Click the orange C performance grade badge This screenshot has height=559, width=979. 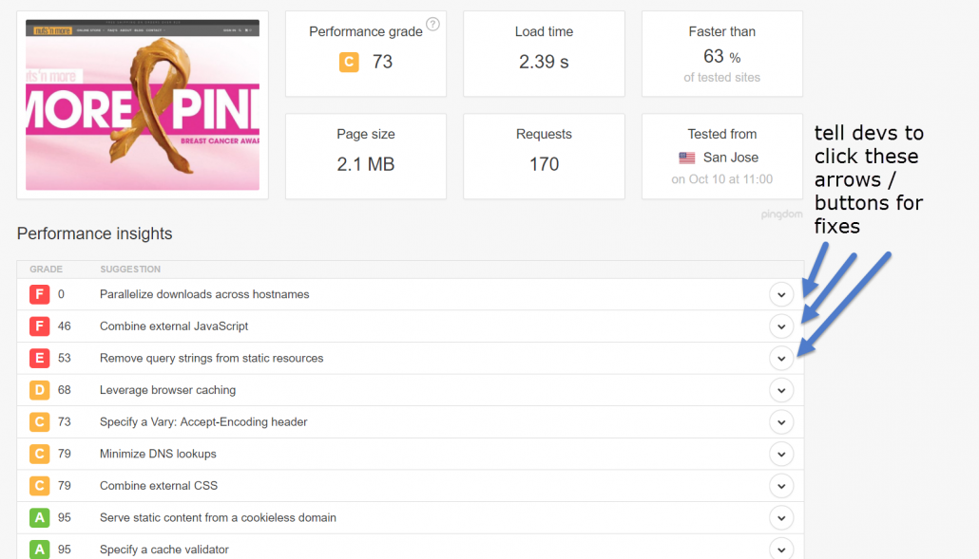[x=349, y=62]
